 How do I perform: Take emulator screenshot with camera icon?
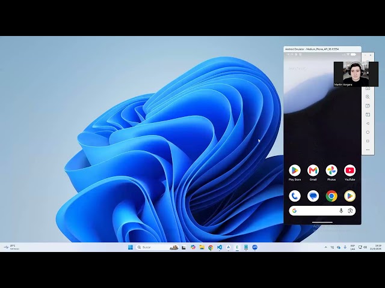pos(368,88)
